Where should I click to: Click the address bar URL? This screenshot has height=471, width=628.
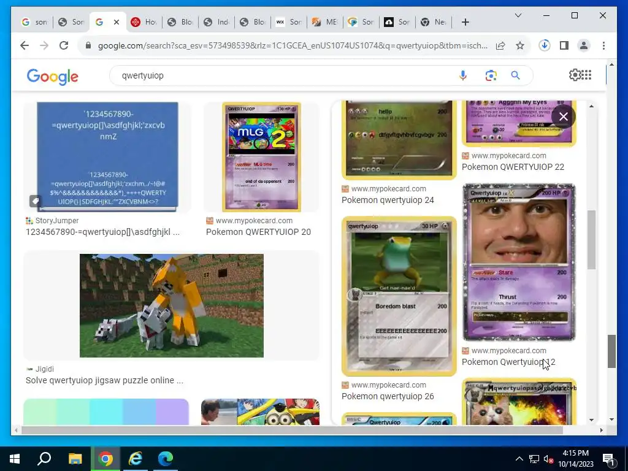(x=293, y=45)
